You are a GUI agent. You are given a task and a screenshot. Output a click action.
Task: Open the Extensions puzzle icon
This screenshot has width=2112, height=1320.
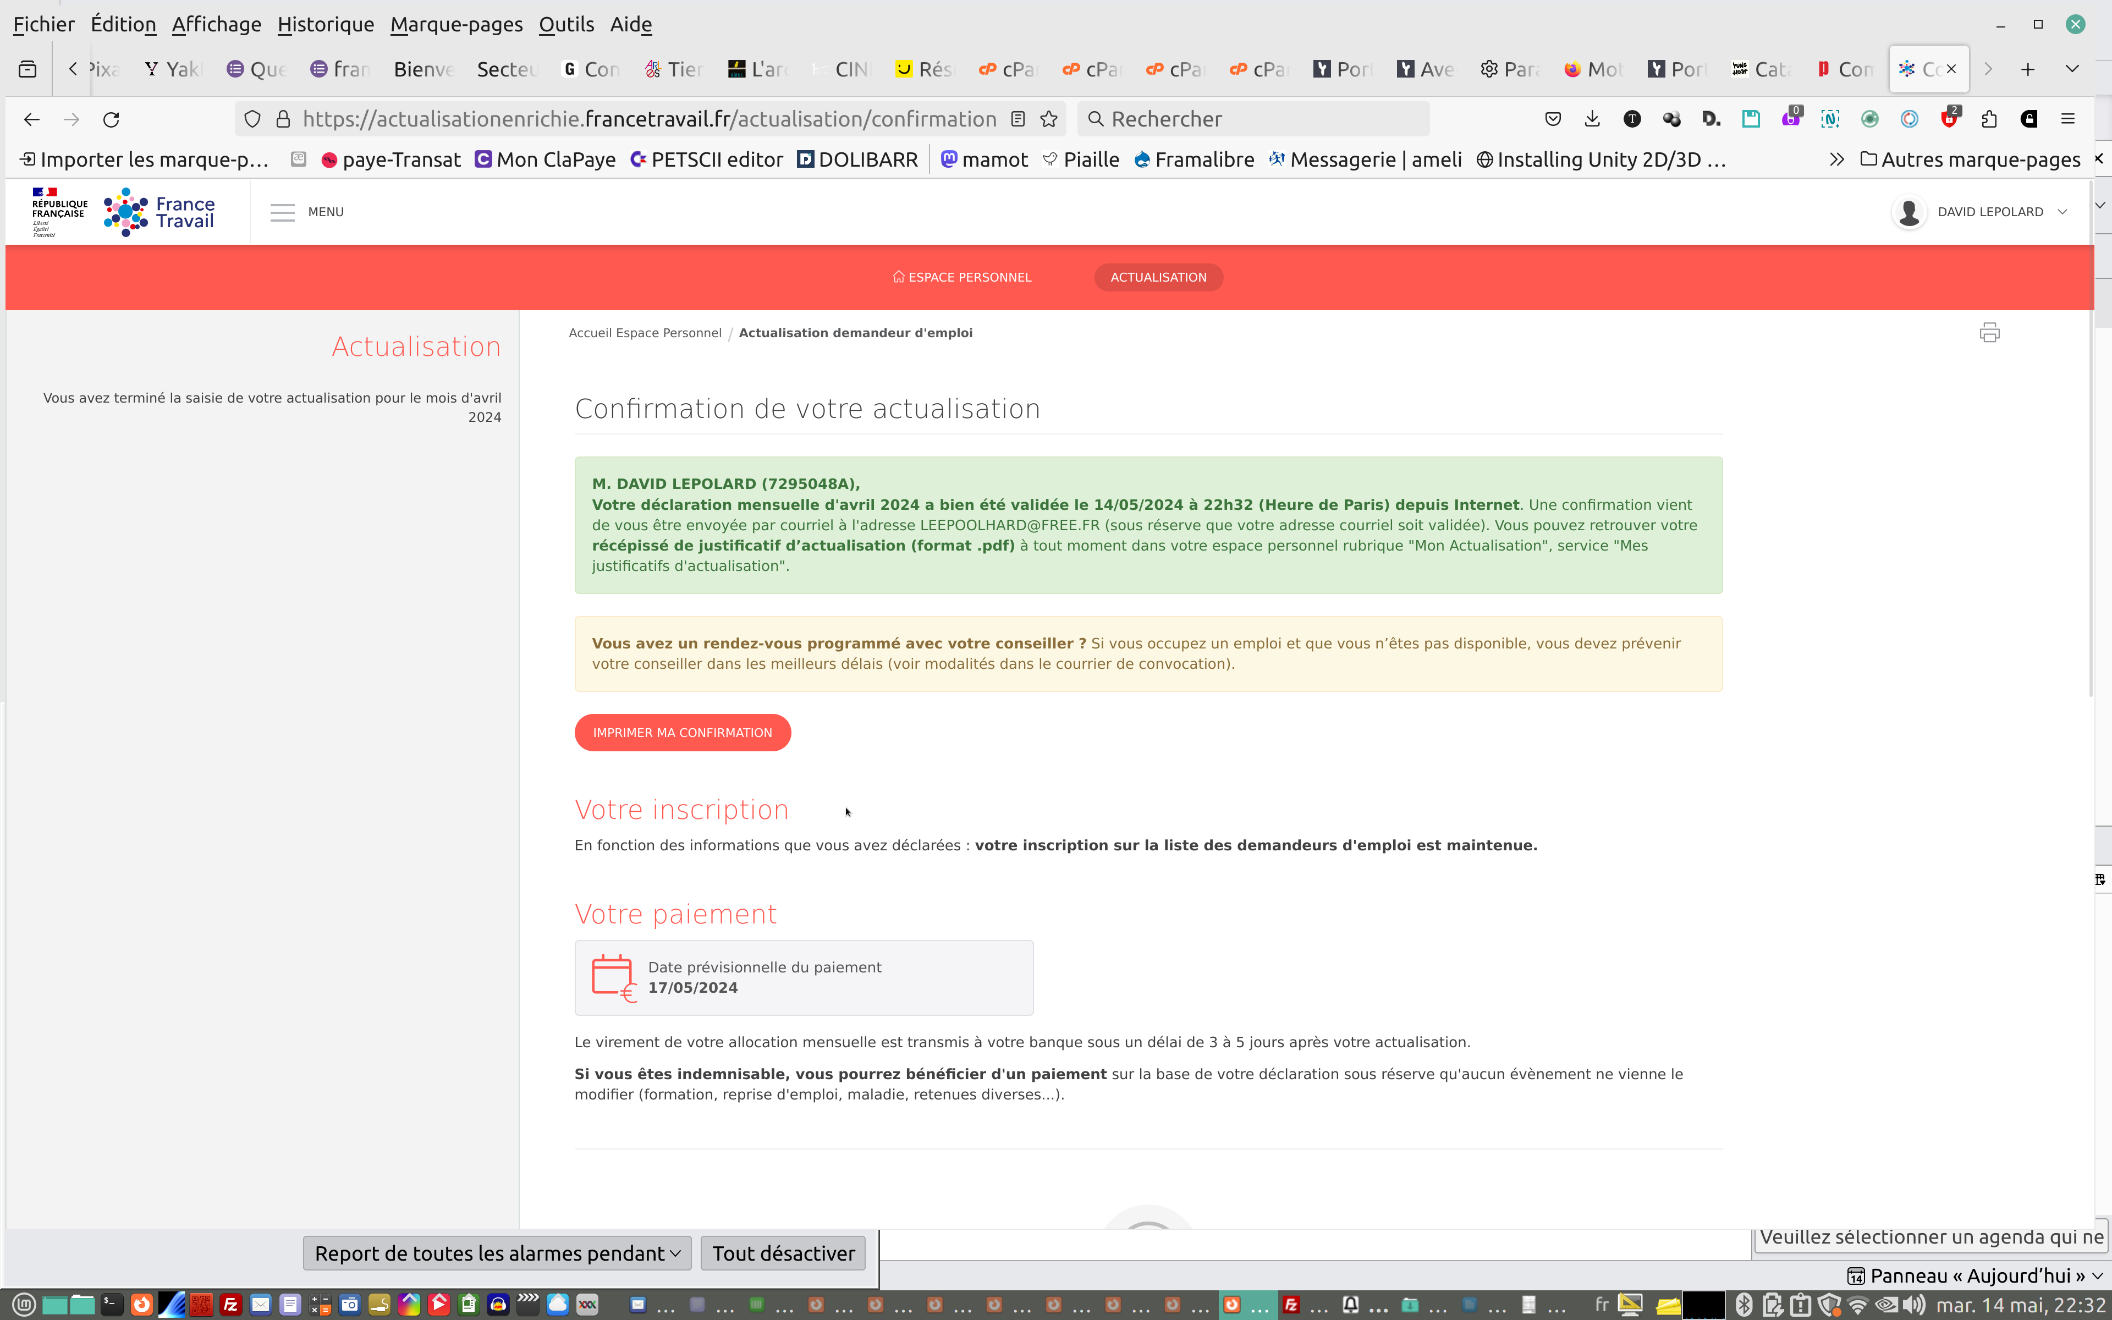[x=1989, y=119]
